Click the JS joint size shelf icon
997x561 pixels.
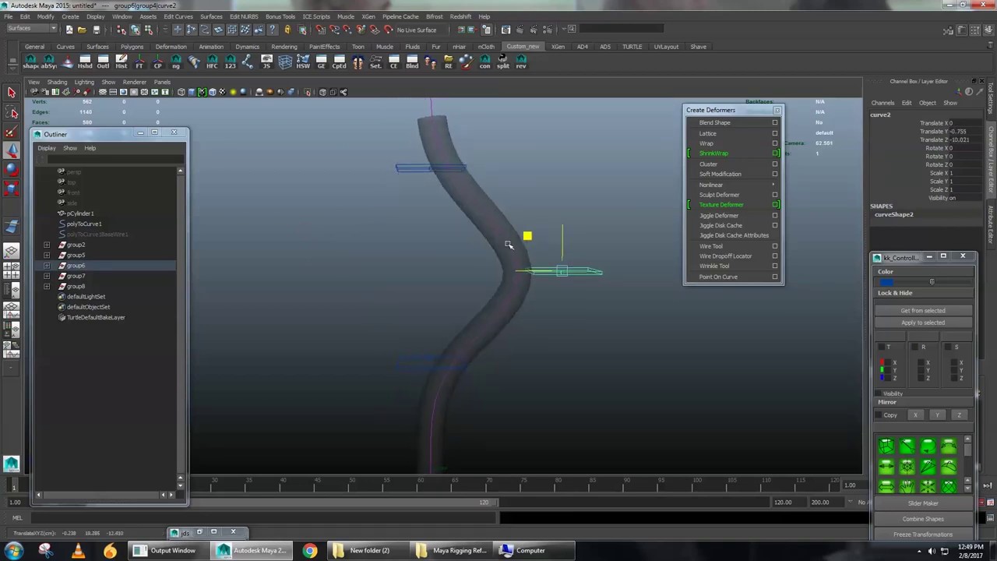tap(266, 62)
